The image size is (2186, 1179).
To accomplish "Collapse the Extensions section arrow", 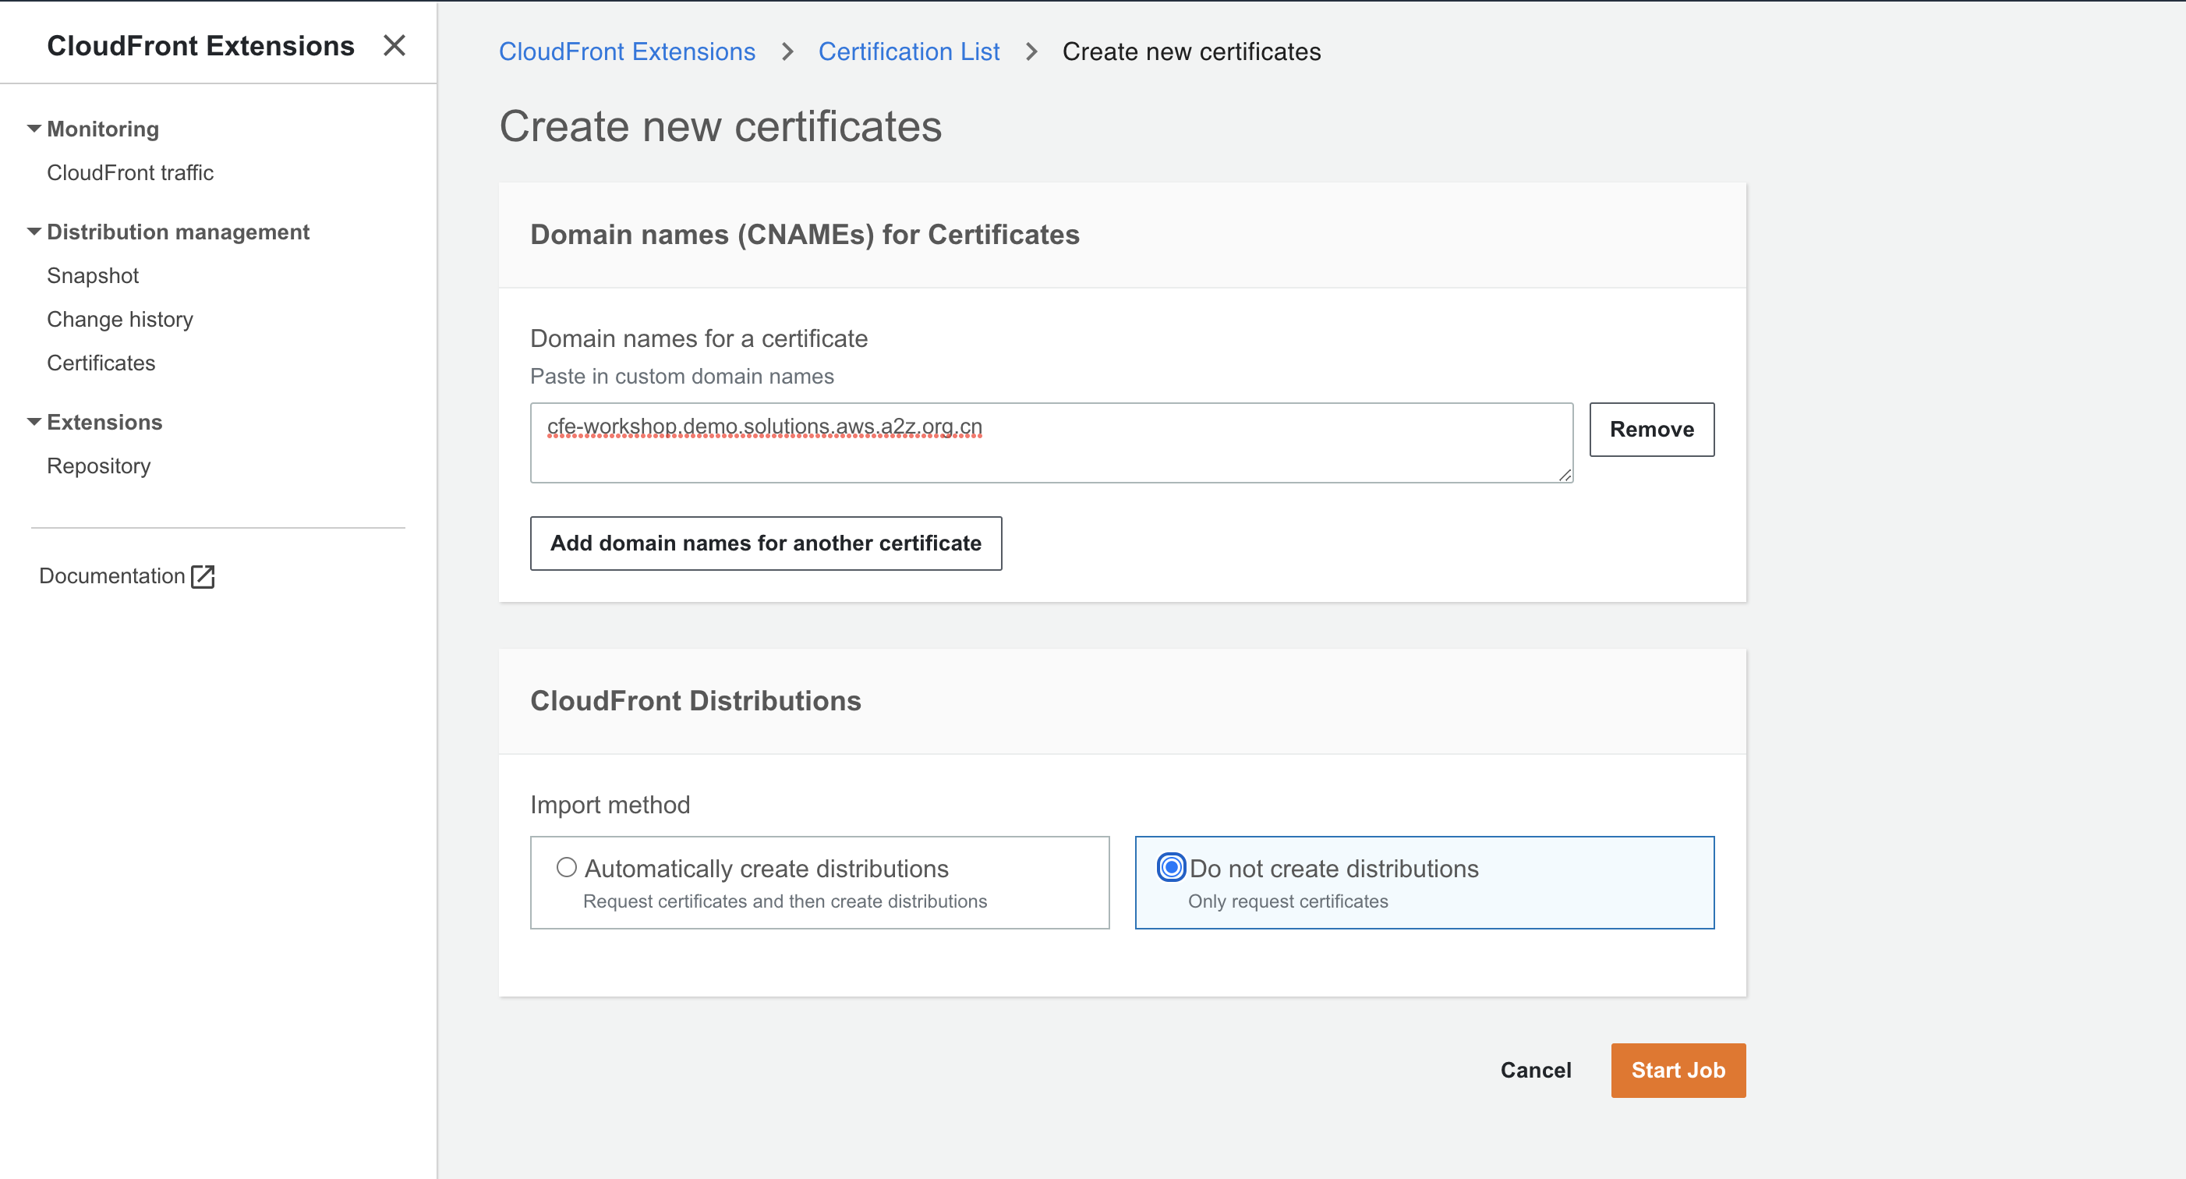I will pyautogui.click(x=34, y=422).
